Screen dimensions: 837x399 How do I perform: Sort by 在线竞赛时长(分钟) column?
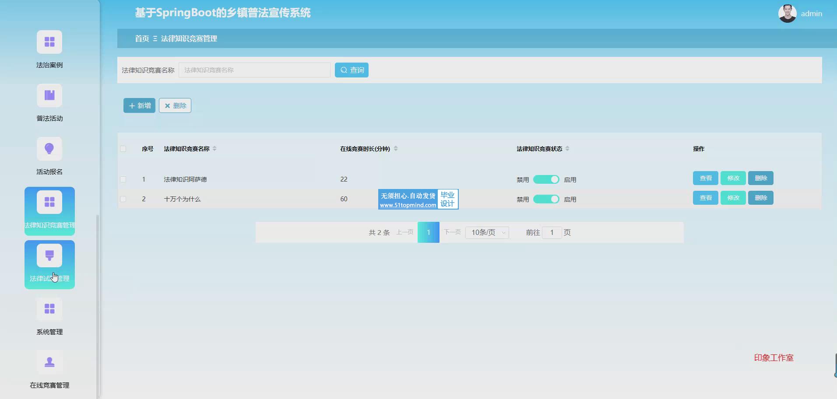pos(396,149)
